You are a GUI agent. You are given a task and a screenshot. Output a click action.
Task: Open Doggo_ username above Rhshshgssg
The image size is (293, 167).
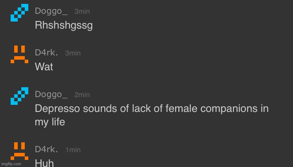point(51,11)
